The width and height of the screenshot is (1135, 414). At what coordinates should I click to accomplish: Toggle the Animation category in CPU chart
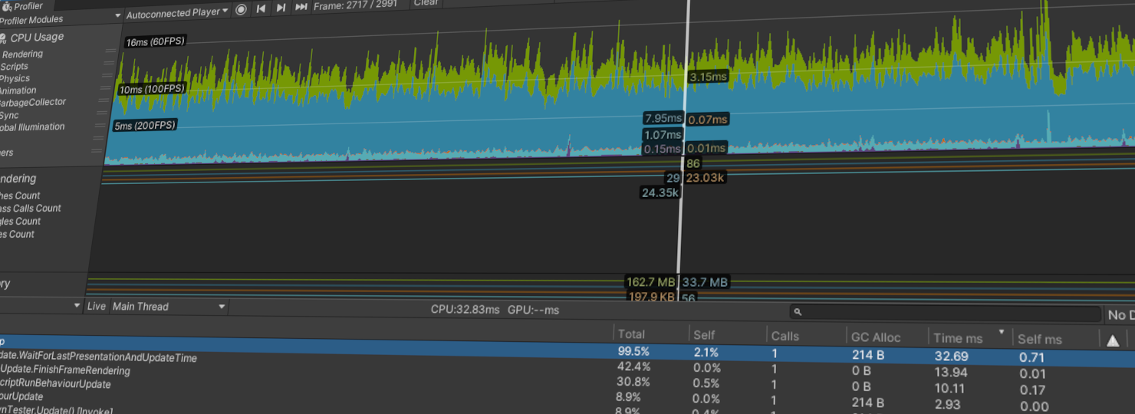click(18, 90)
